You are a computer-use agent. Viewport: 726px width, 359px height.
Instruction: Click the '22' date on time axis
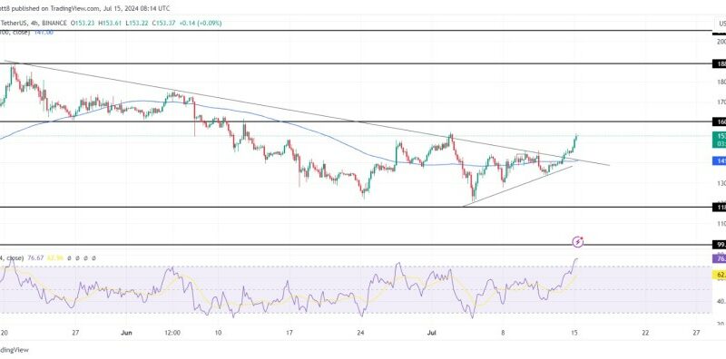pyautogui.click(x=645, y=332)
